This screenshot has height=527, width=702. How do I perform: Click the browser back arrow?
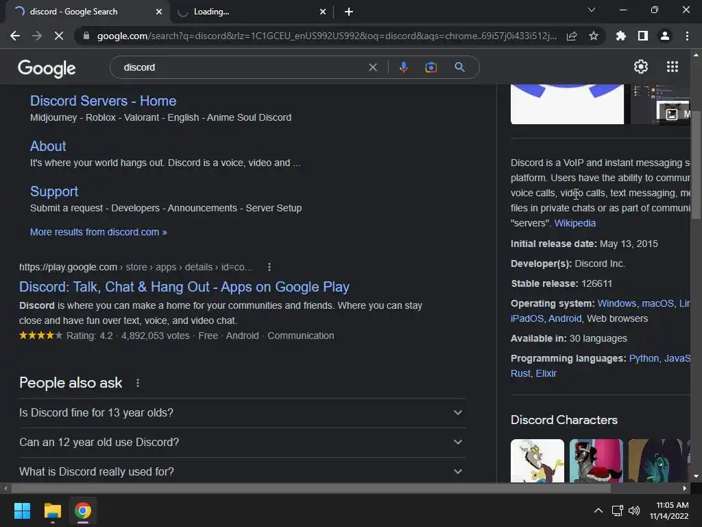15,36
